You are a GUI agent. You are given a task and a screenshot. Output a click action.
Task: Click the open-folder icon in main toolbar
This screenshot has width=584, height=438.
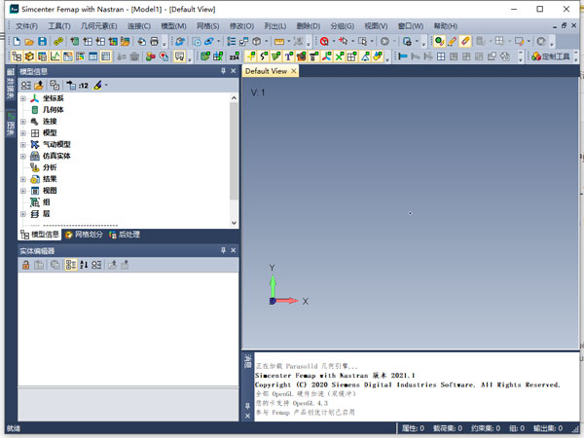point(30,42)
